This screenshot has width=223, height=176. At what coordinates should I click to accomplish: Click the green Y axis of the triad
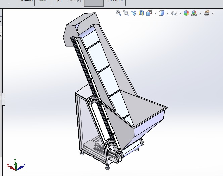pyautogui.click(x=16, y=164)
